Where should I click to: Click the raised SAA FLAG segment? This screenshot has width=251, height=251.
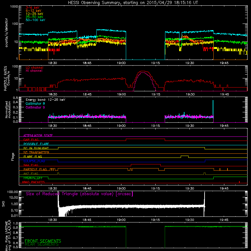tap(146, 164)
